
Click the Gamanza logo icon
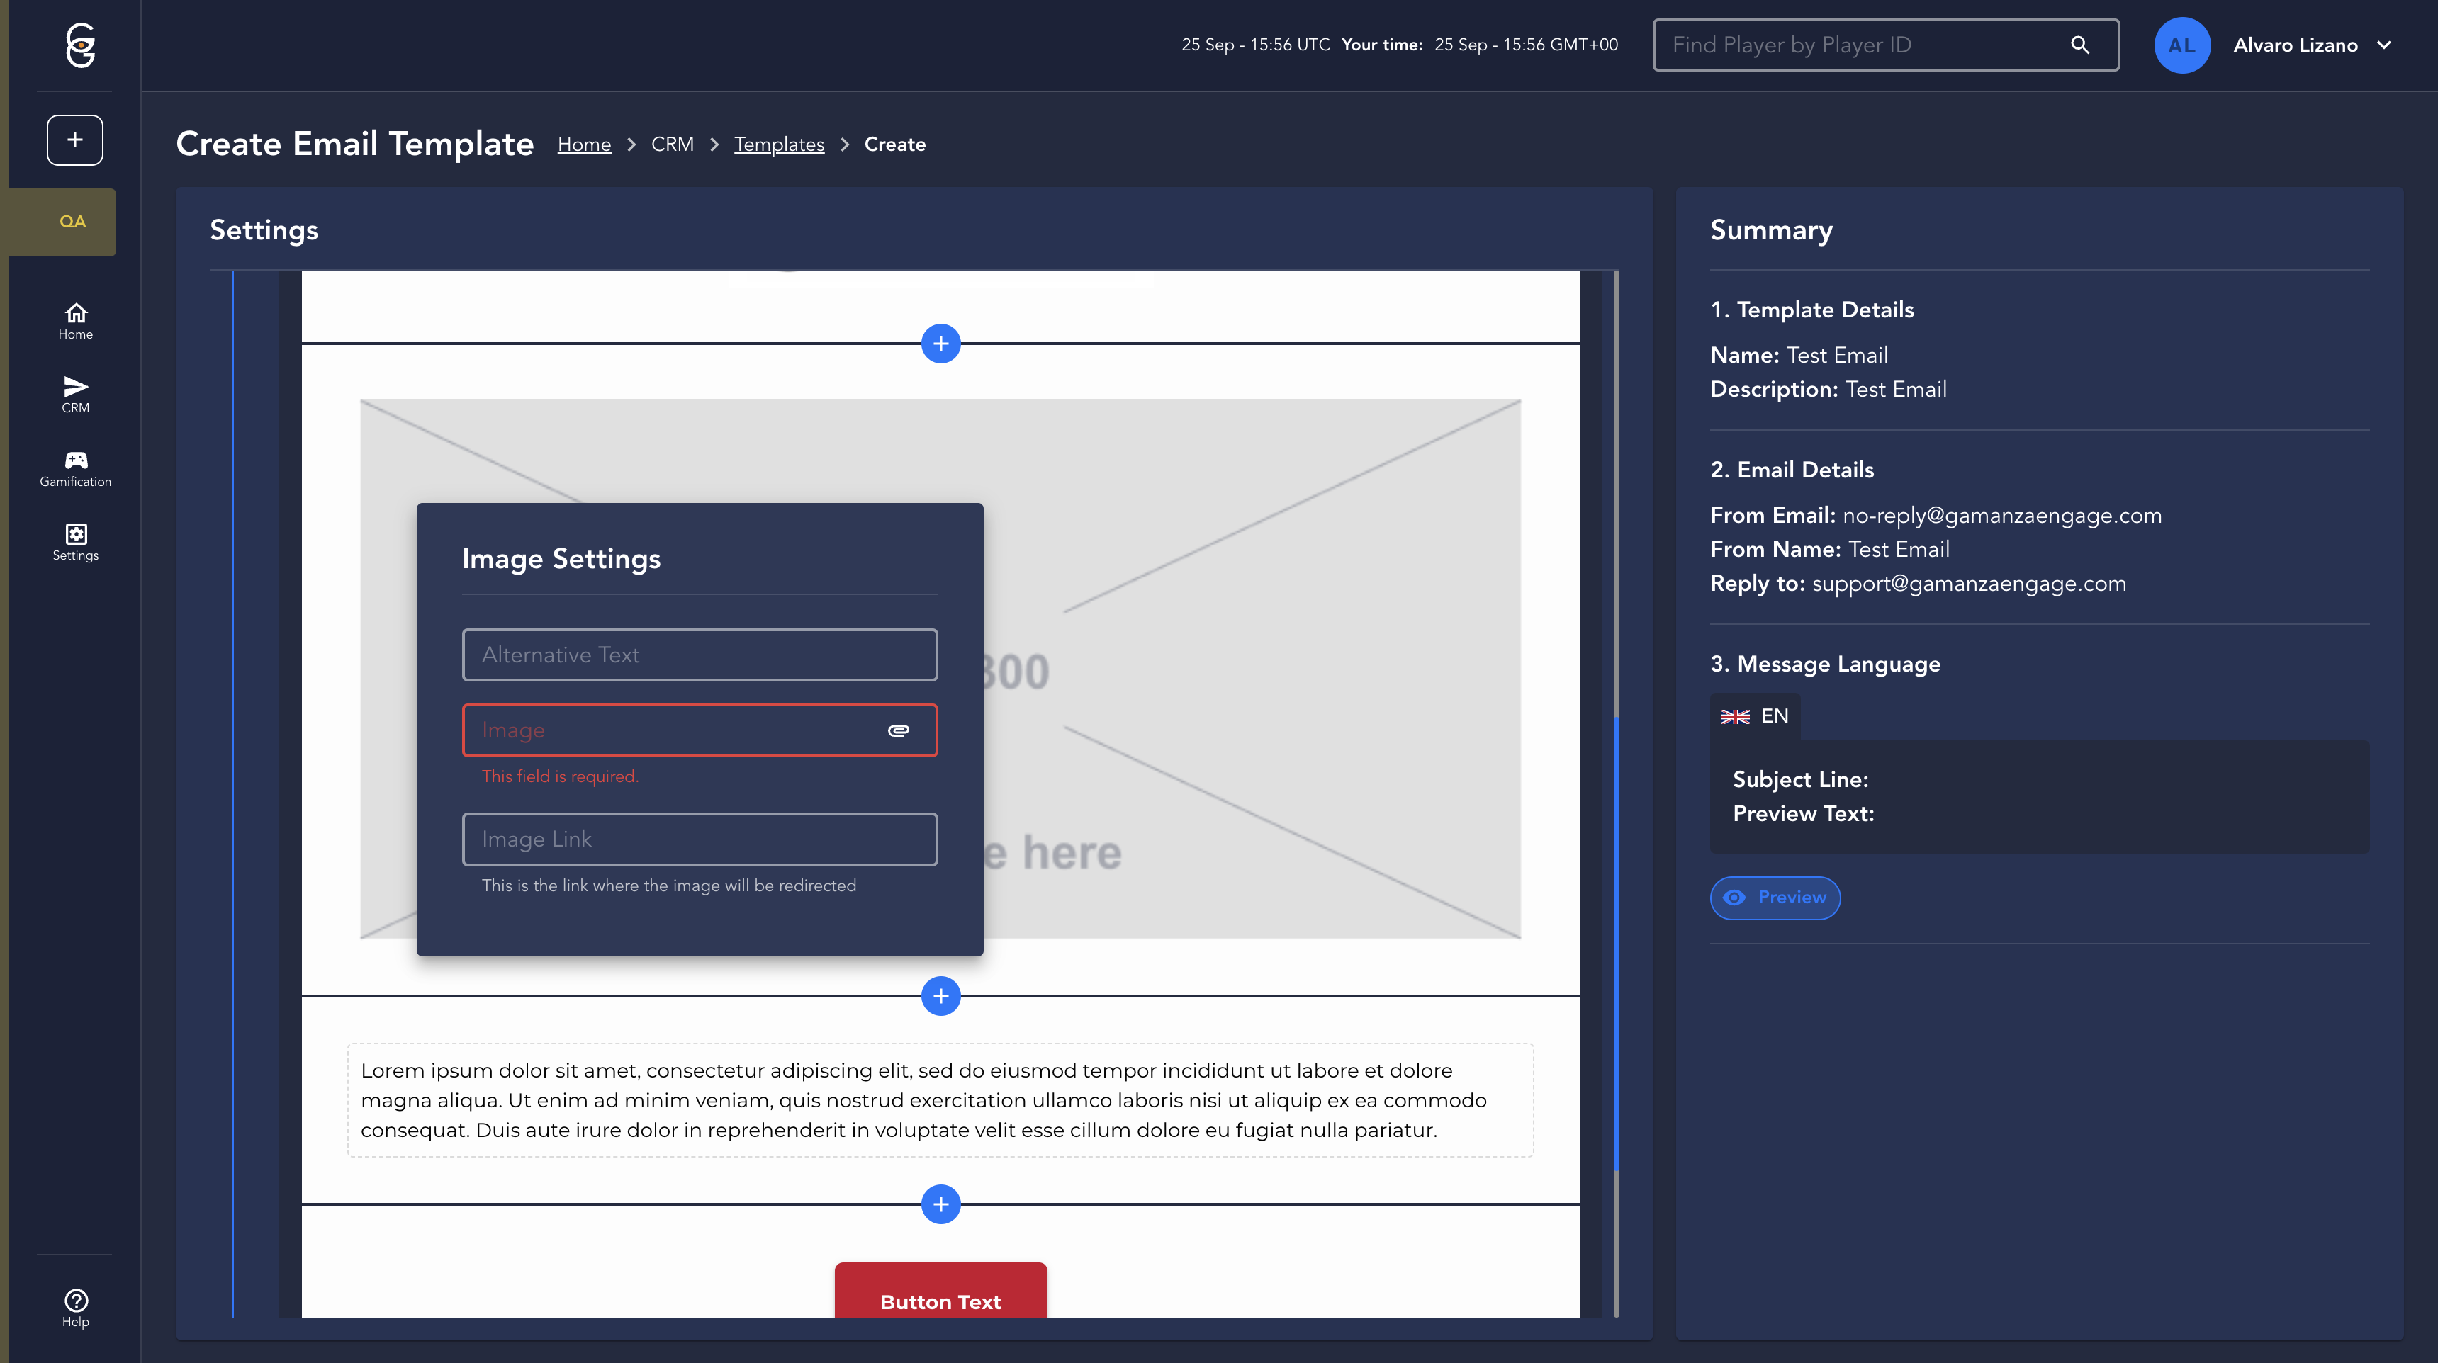[x=81, y=45]
